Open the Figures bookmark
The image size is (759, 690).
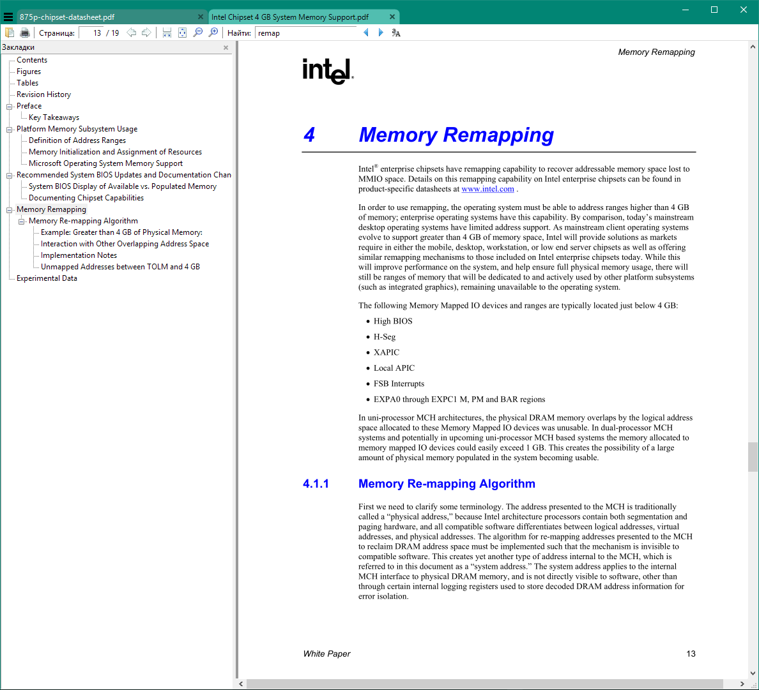pos(29,71)
